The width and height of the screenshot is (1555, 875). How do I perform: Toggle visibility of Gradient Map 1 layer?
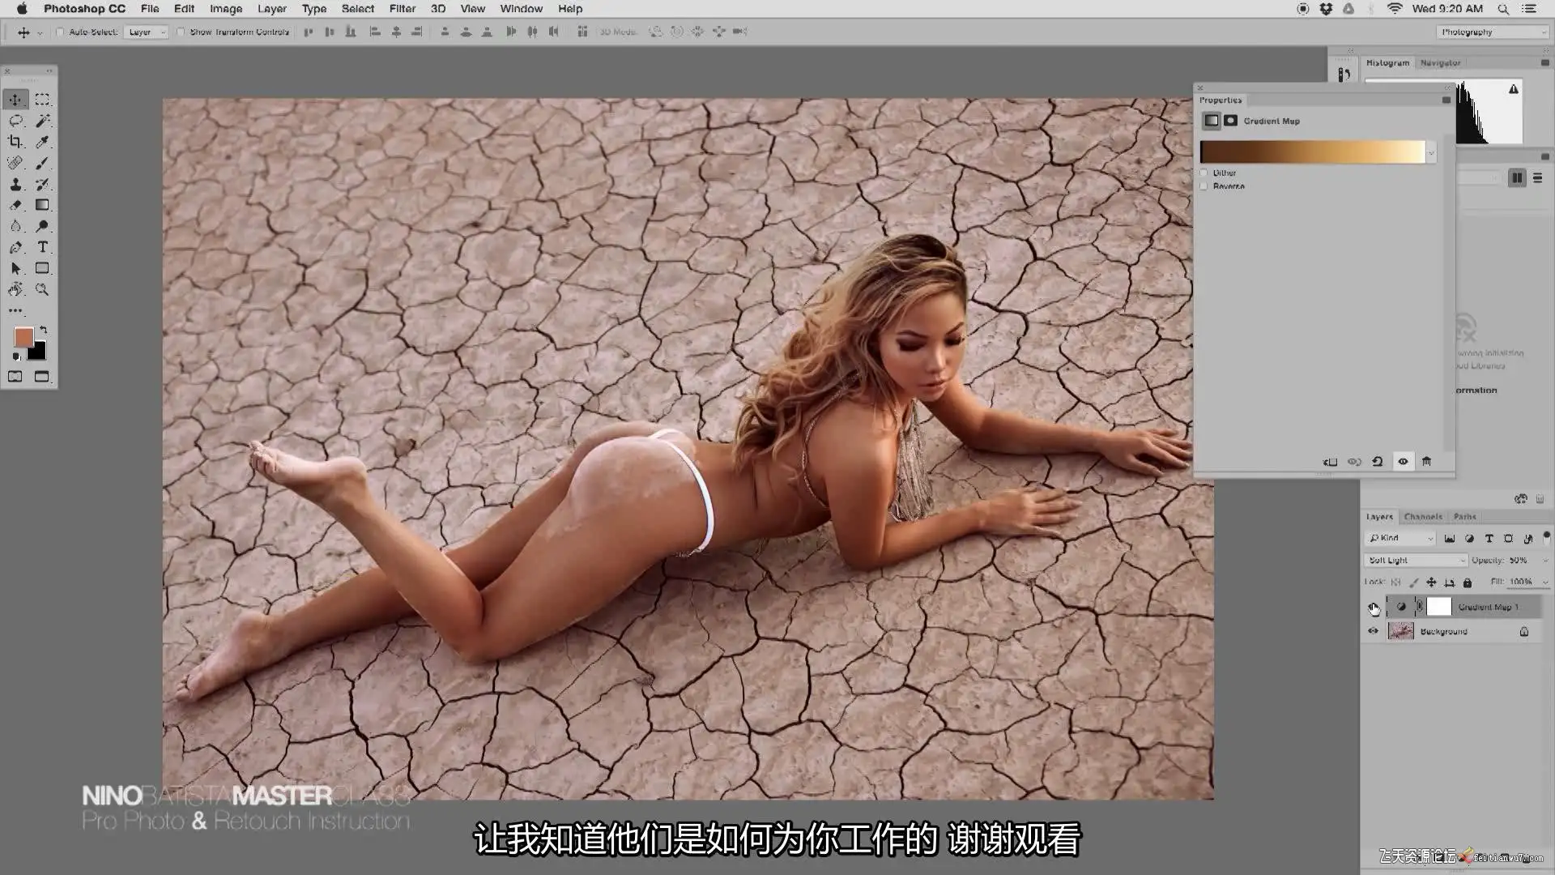pos(1373,607)
